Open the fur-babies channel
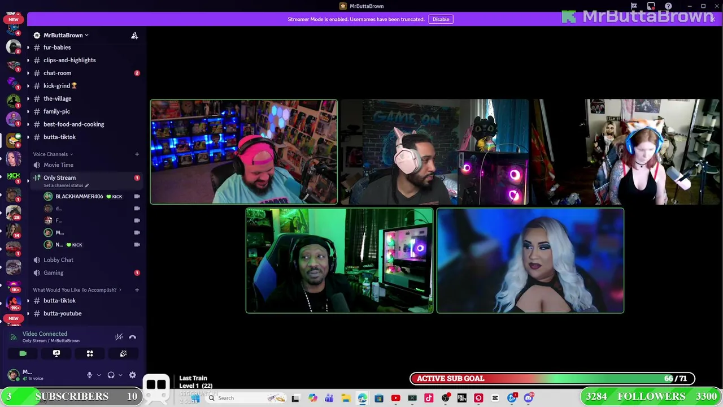The width and height of the screenshot is (723, 407). point(57,47)
